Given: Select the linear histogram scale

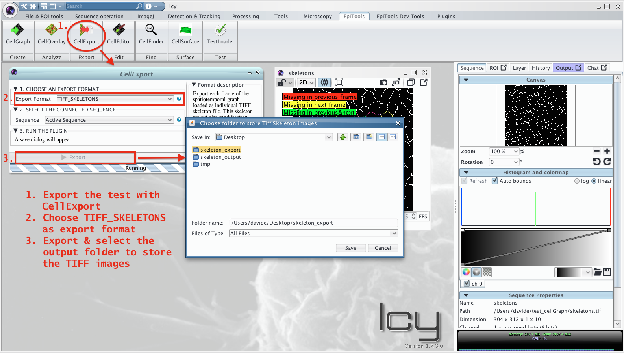Looking at the screenshot, I should [x=594, y=181].
